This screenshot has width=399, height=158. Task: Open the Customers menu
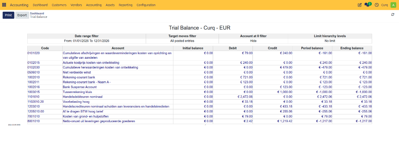[x=59, y=5]
